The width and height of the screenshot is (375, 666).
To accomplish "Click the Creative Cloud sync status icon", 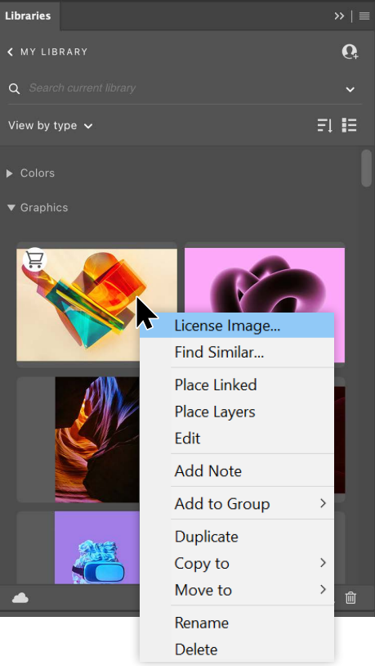I will pos(20,598).
